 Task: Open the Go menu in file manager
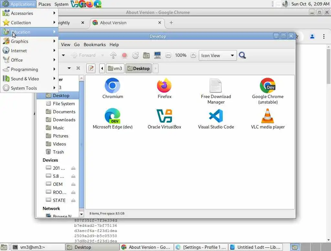pyautogui.click(x=77, y=45)
